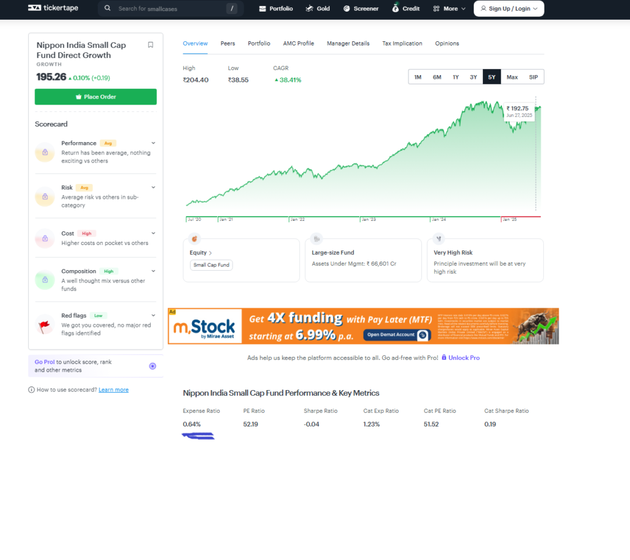The height and width of the screenshot is (560, 630).
Task: Click the Performance lock icon
Action: (45, 153)
